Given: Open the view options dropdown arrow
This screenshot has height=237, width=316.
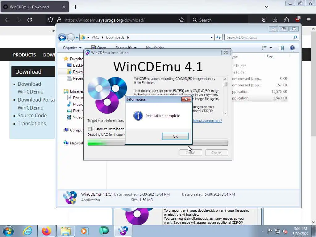Looking at the screenshot, I should tap(271, 48).
